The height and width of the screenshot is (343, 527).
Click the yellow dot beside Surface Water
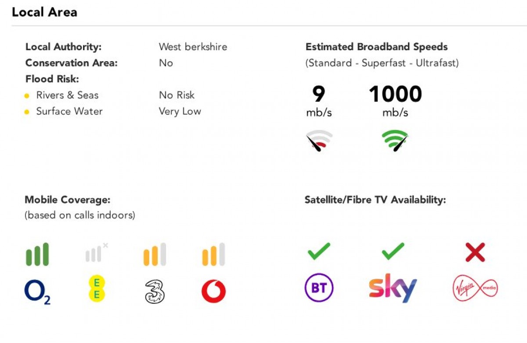point(27,112)
